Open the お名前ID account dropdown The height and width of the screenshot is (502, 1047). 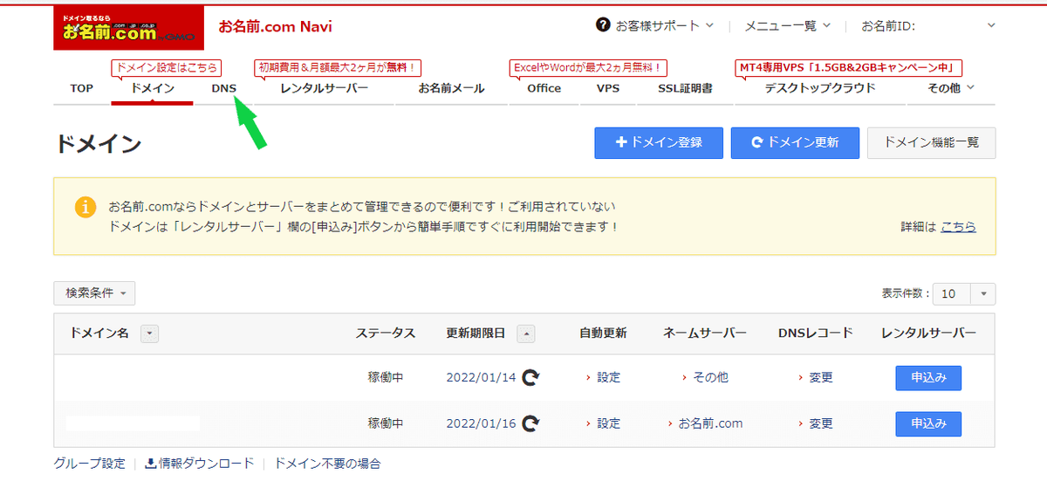(928, 25)
